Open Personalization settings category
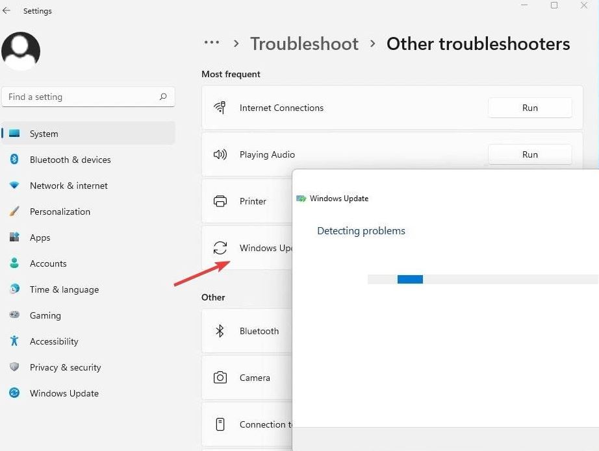Image resolution: width=599 pixels, height=451 pixels. point(60,212)
